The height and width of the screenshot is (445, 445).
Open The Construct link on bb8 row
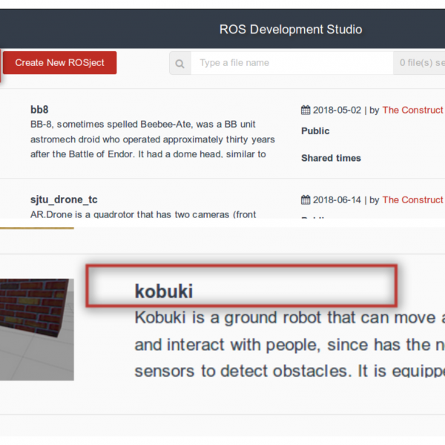click(x=412, y=110)
